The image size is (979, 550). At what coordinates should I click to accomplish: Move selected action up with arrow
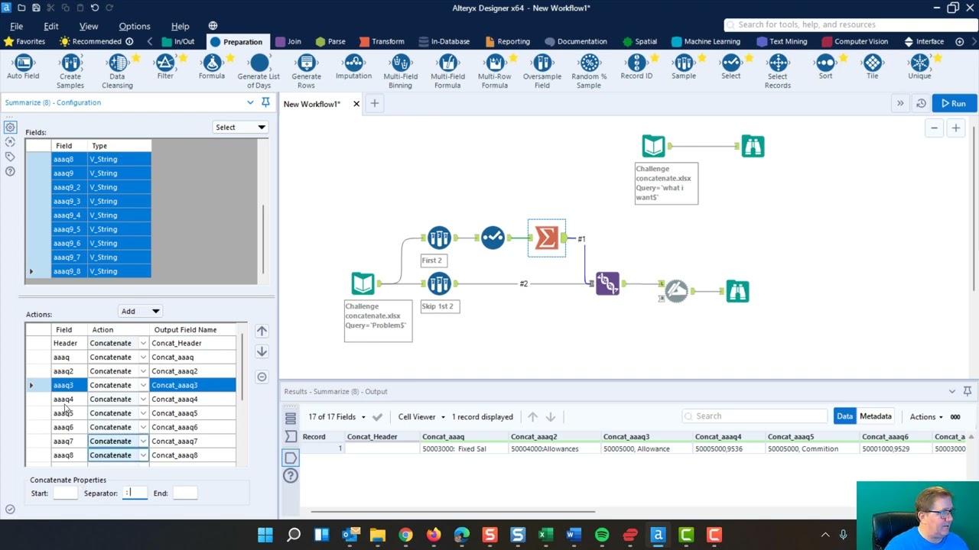point(262,331)
